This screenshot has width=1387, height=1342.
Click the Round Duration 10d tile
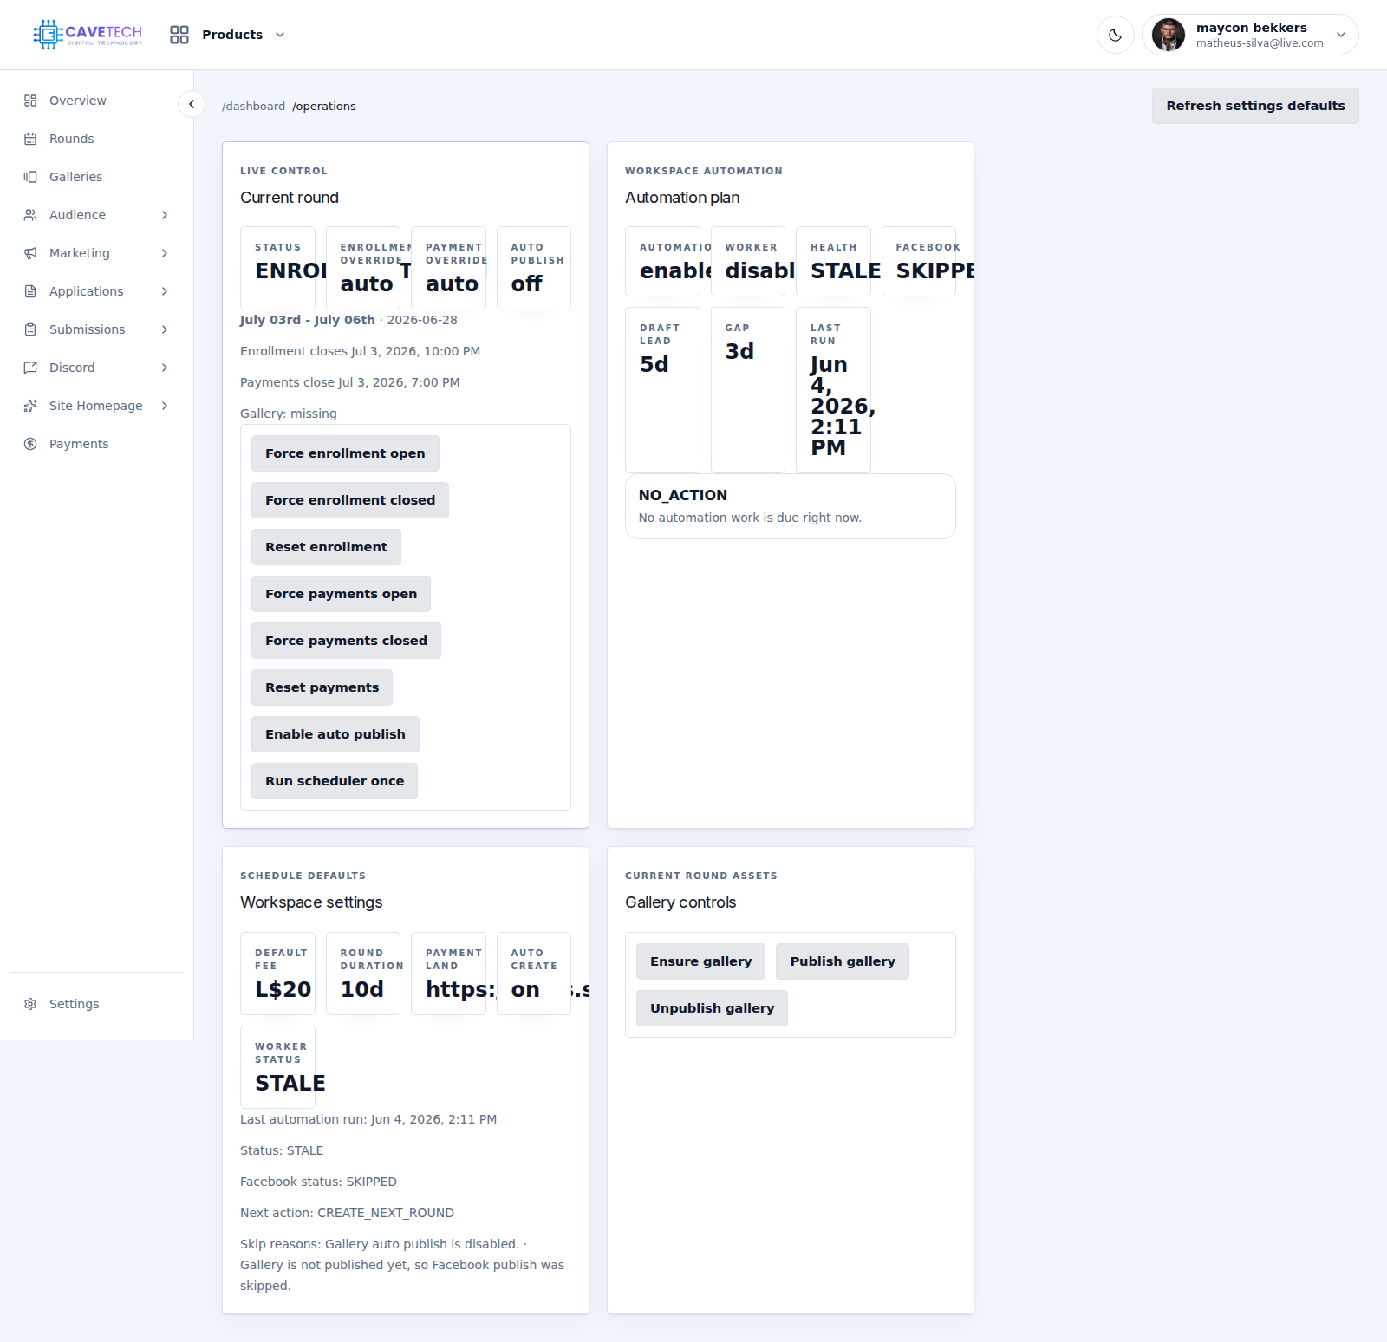(363, 974)
